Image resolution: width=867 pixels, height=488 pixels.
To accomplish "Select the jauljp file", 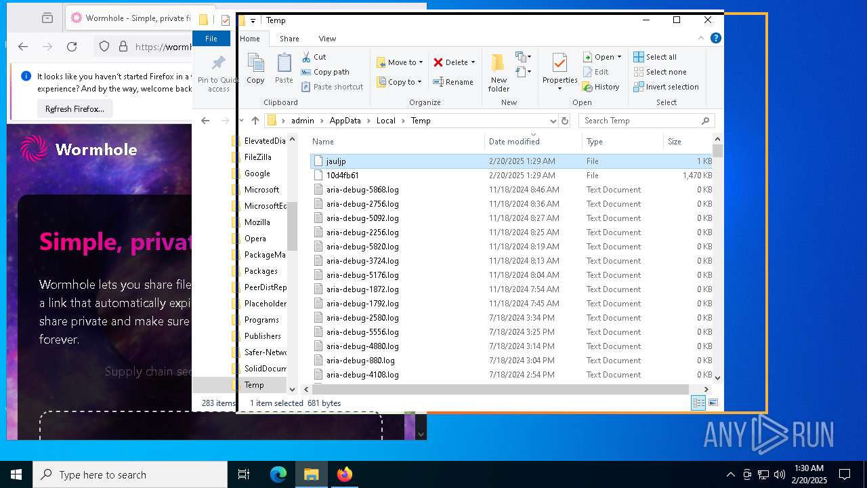I will point(511,161).
